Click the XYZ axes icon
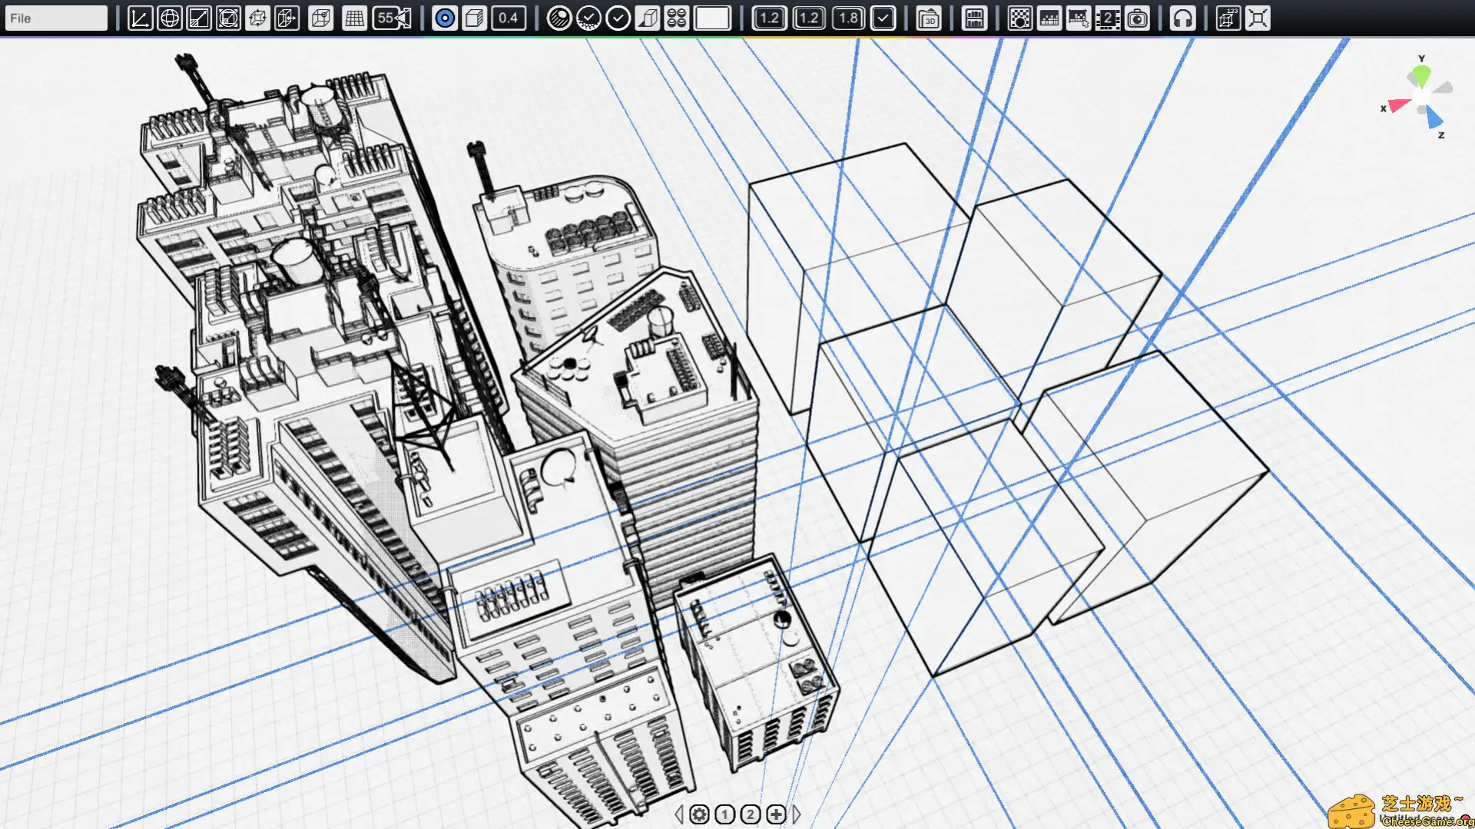The height and width of the screenshot is (829, 1475). point(140,18)
